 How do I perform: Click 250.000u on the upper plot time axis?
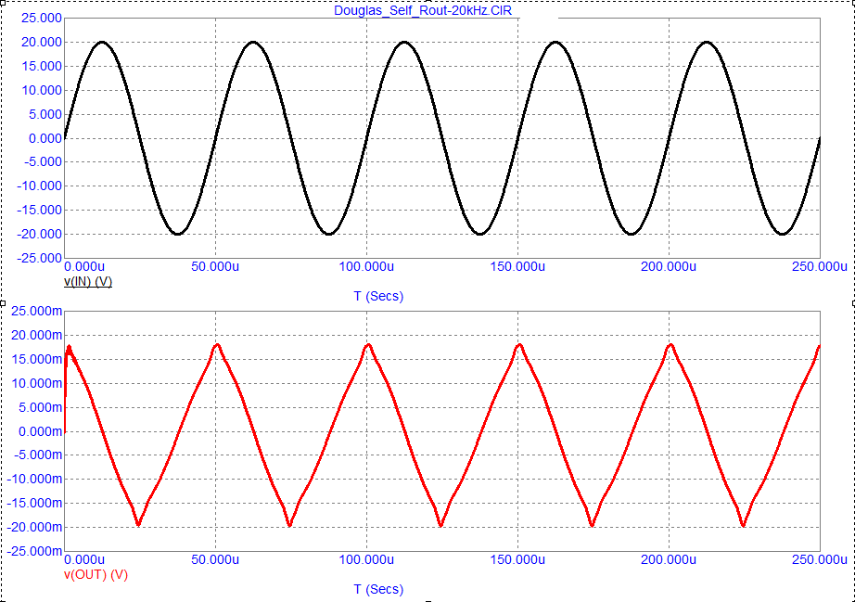[820, 266]
